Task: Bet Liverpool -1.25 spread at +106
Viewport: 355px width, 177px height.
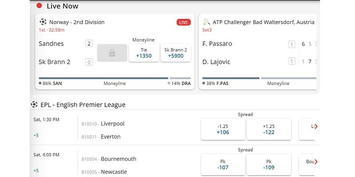Action: tap(223, 129)
